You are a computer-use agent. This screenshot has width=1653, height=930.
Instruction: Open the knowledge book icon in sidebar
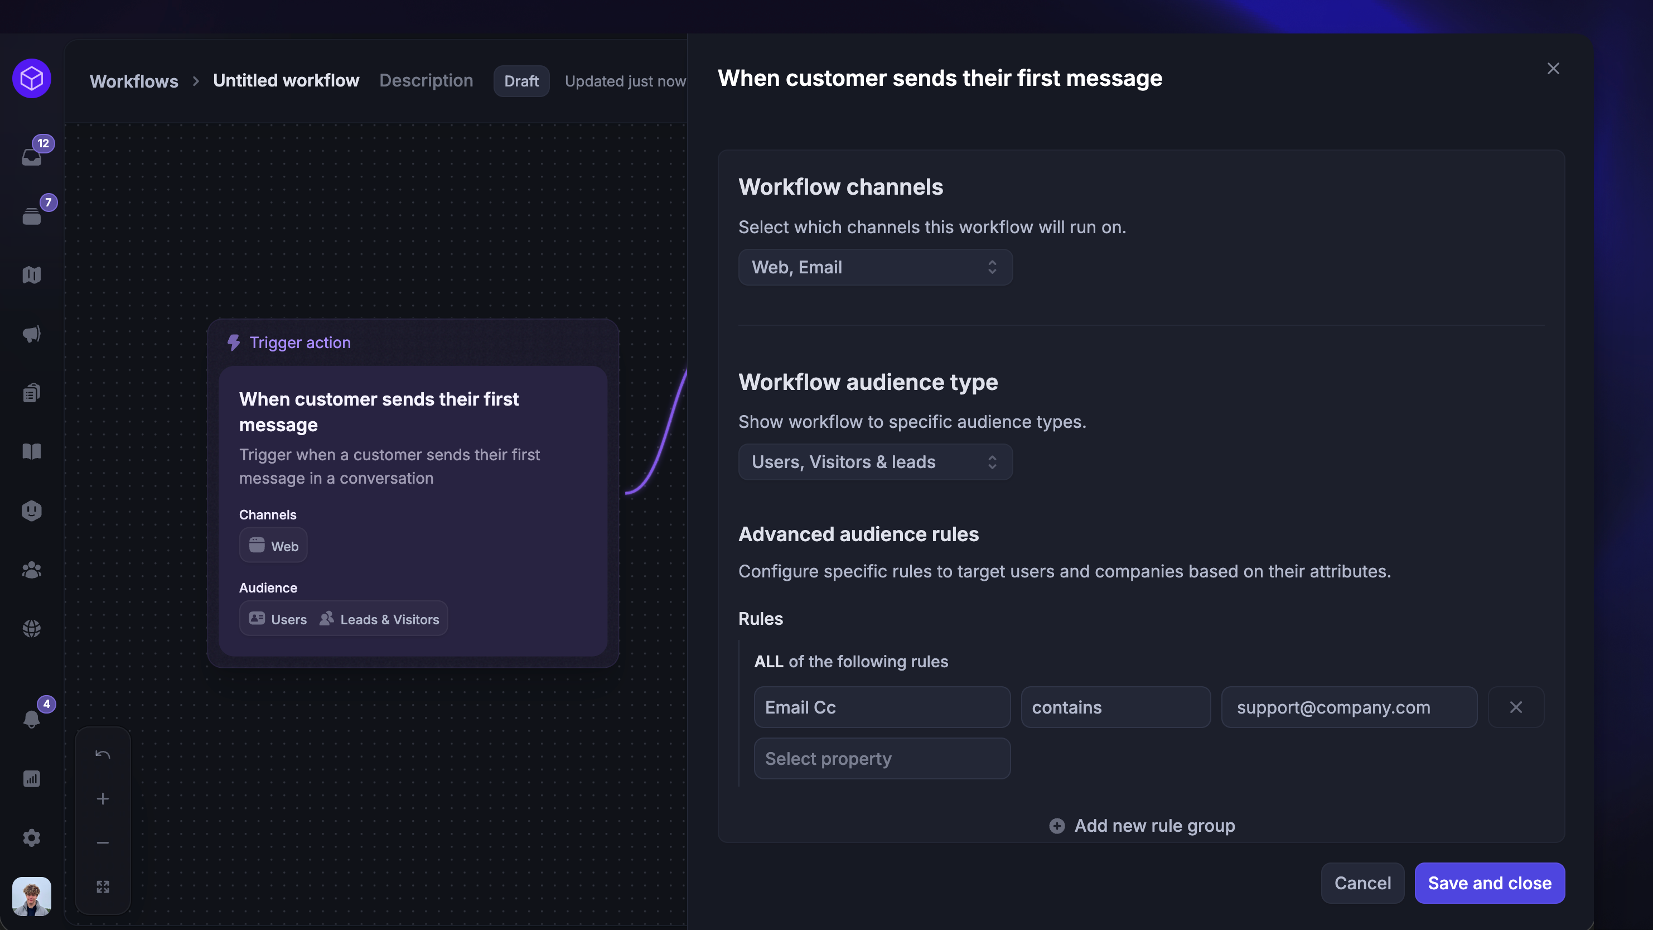pos(31,451)
